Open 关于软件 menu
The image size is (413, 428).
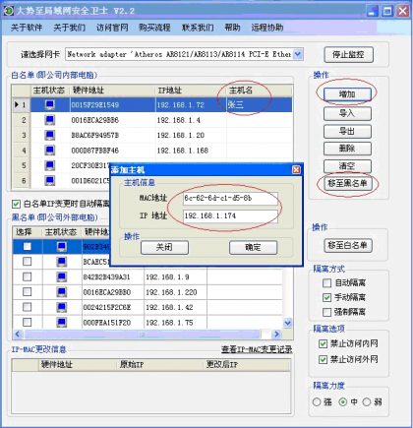(x=27, y=28)
